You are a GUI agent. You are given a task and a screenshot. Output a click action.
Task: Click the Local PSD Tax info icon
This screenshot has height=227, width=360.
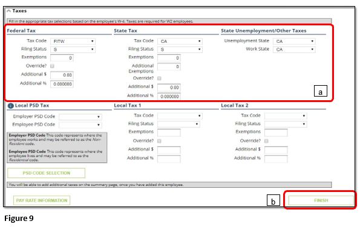pos(10,106)
